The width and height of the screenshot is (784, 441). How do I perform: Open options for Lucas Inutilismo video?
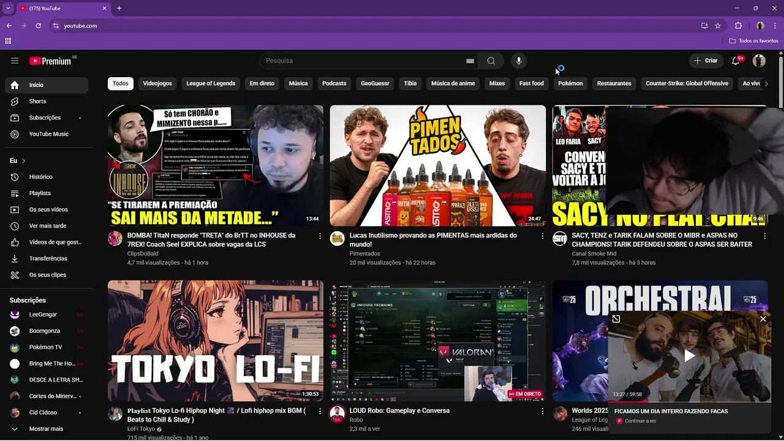[542, 236]
